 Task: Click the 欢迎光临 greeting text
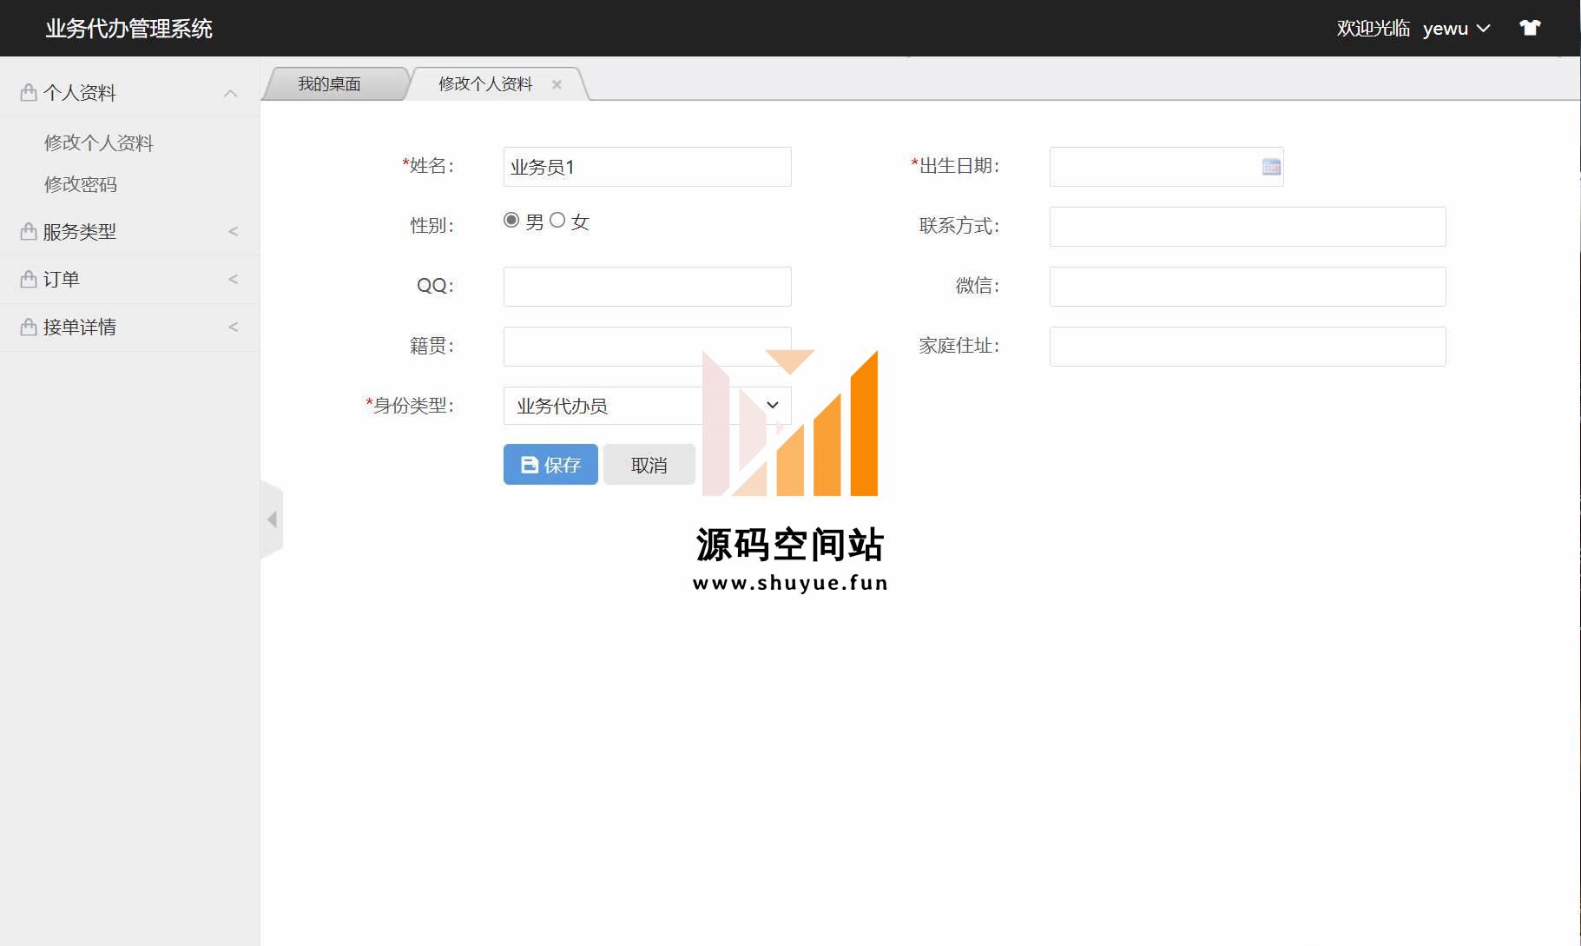point(1373,29)
